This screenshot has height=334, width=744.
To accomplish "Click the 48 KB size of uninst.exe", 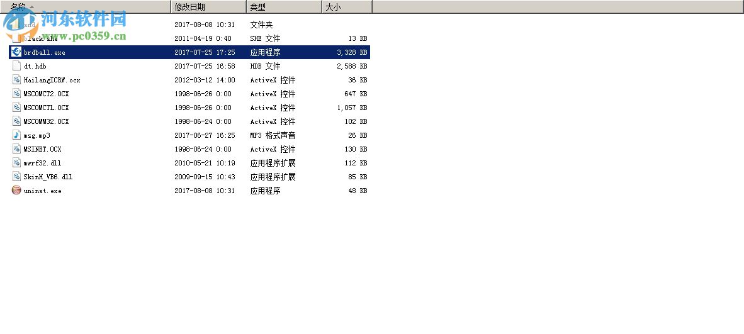I will click(358, 191).
